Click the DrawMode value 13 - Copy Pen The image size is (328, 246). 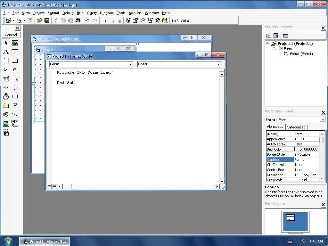tap(305, 175)
